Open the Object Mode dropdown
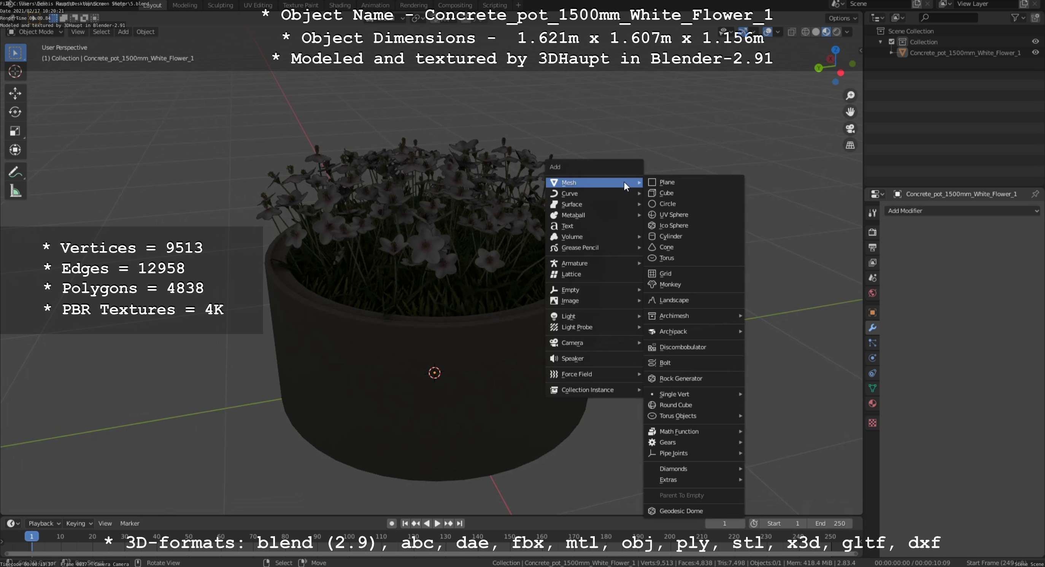The width and height of the screenshot is (1045, 567). pyautogui.click(x=36, y=32)
